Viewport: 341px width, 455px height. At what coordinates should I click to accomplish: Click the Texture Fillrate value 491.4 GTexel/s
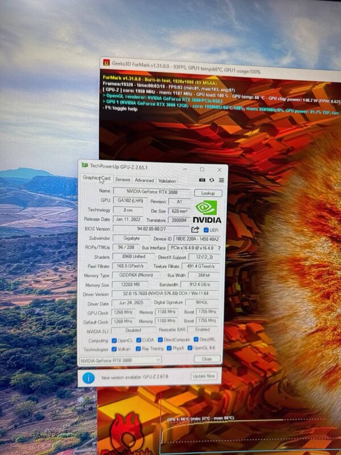click(201, 266)
